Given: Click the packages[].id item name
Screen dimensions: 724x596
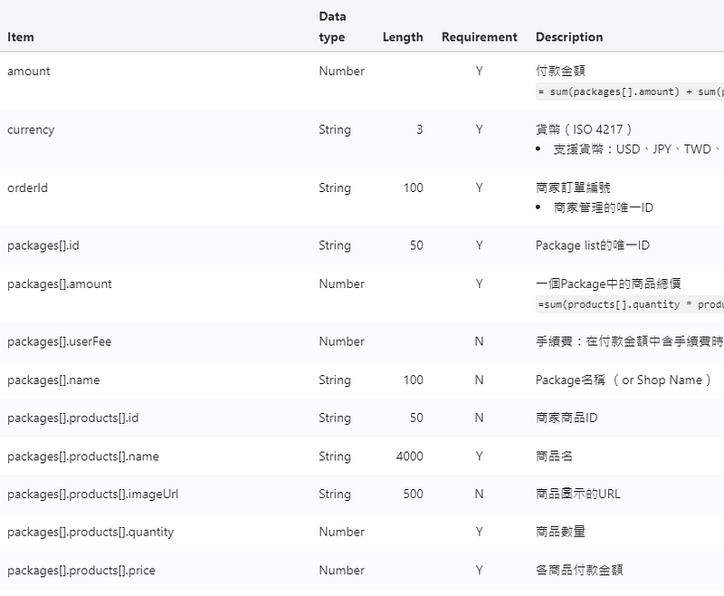Looking at the screenshot, I should click(49, 245).
